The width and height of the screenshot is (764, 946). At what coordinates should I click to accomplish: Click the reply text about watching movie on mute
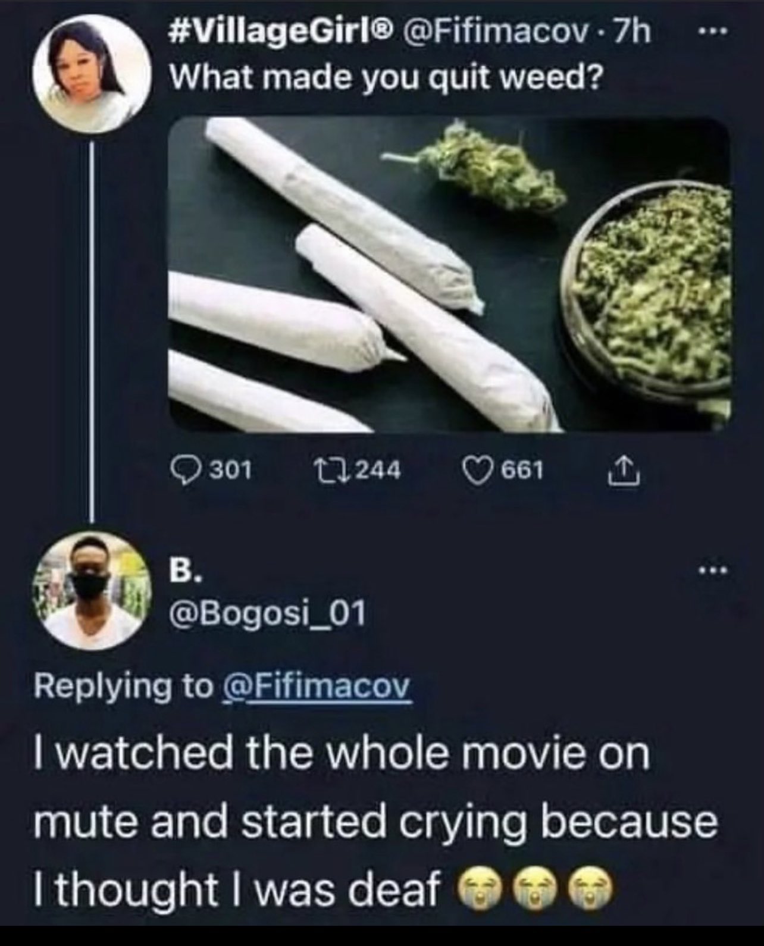coord(375,822)
